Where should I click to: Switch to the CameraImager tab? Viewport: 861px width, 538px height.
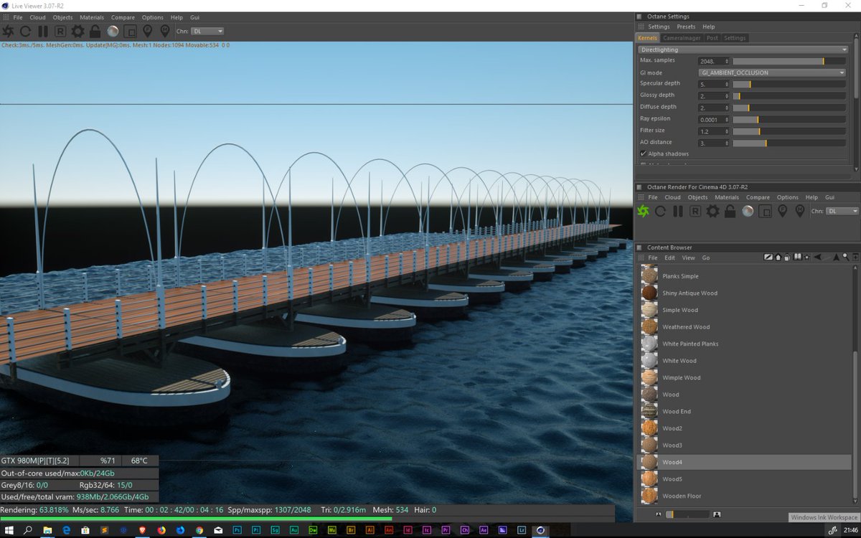[x=681, y=38]
